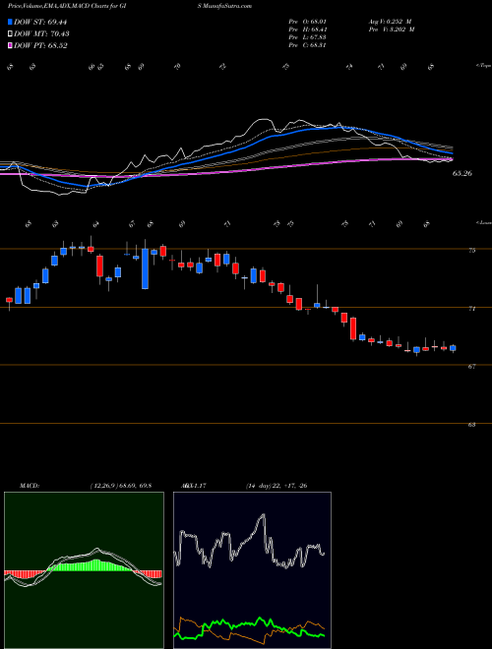Select the Pre C: 68.31 value
This screenshot has height=649, width=492.
click(x=307, y=45)
